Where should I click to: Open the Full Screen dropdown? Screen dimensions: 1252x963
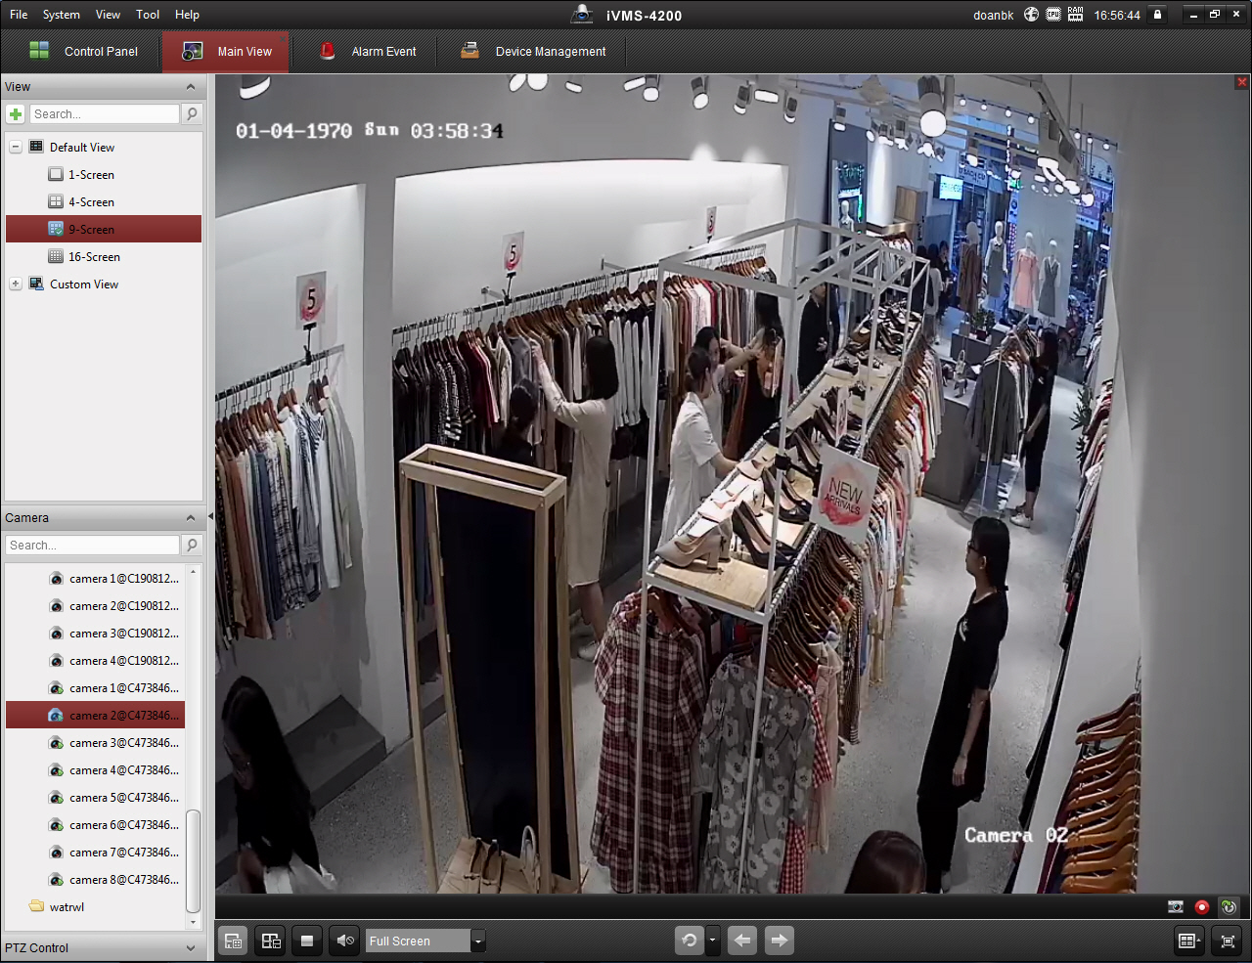[478, 941]
